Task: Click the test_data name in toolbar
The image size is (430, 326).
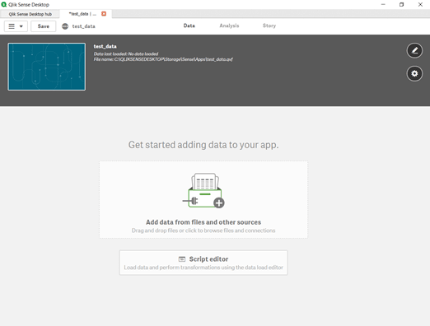Action: coord(84,26)
